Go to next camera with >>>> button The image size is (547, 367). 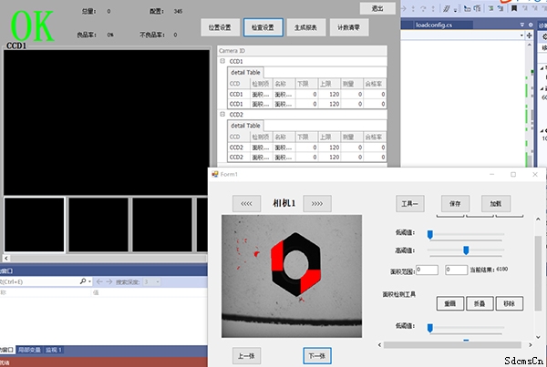[x=316, y=203]
